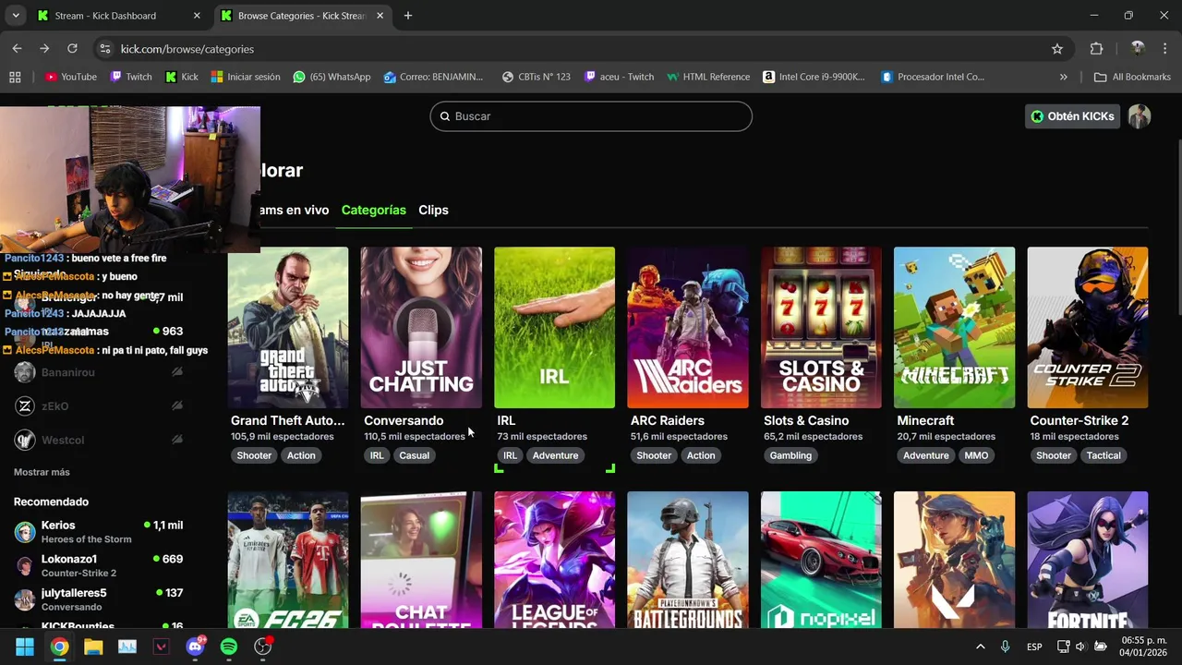Open the volume tray icon
Screen dimensions: 1182x665
[1080, 647]
